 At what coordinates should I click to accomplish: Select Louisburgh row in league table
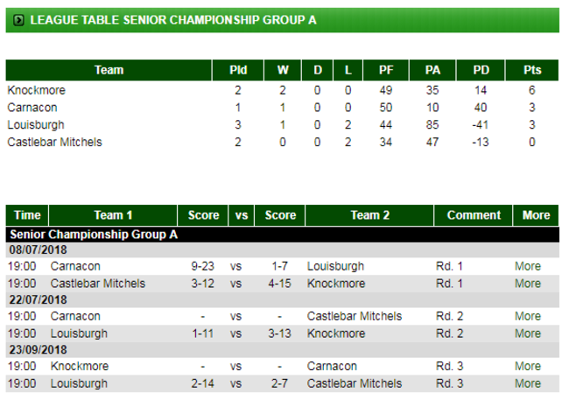point(35,124)
